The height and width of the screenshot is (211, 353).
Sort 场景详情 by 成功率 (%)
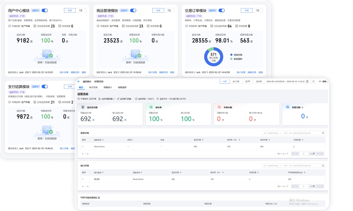[x=239, y=140]
